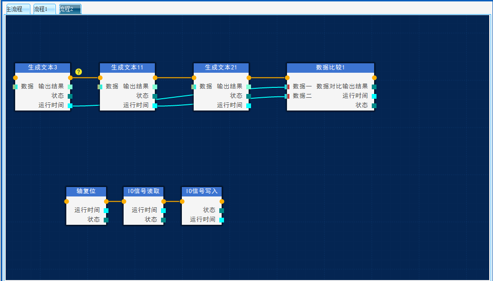Image resolution: width=493 pixels, height=281 pixels.
Task: Click 生成文本21 状态 output port
Action: coord(249,96)
